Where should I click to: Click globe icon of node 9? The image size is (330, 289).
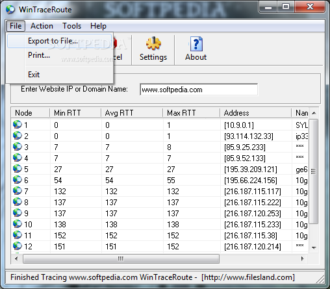click(x=18, y=213)
